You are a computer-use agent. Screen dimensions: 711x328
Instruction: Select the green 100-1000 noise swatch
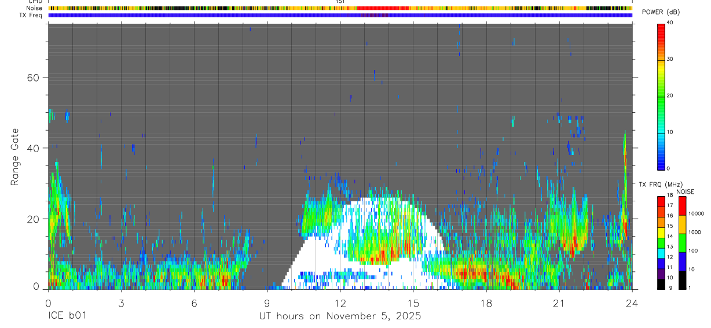pyautogui.click(x=683, y=242)
